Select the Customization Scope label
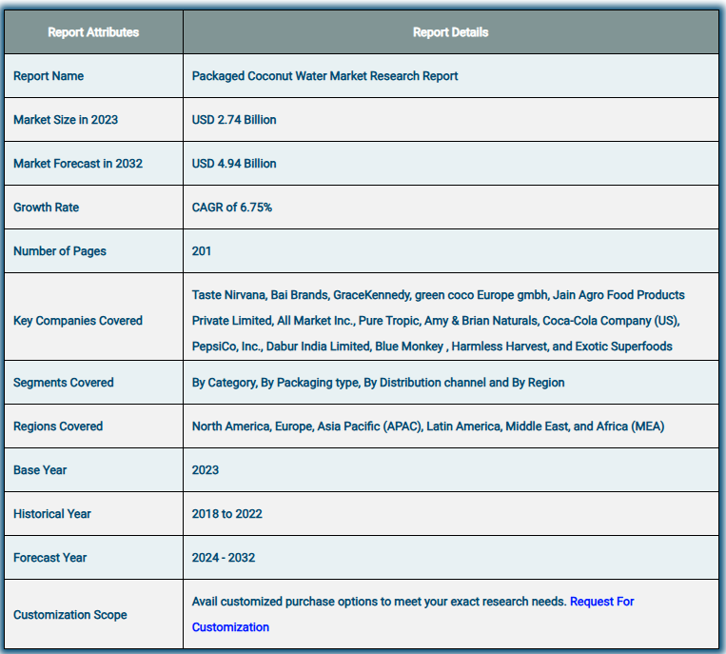726x654 pixels. [x=69, y=615]
